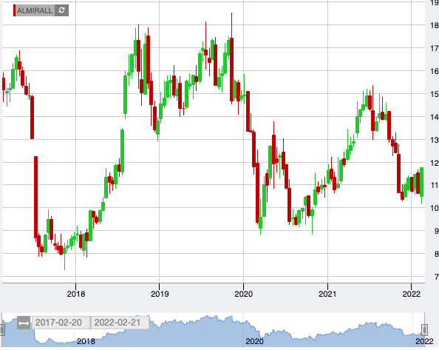Click the 2020 label in the navigator
Image resolution: width=439 pixels, height=350 pixels.
pyautogui.click(x=254, y=341)
